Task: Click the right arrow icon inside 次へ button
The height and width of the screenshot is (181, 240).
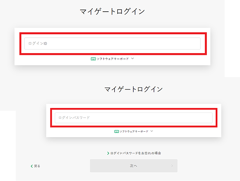Action: [172, 166]
